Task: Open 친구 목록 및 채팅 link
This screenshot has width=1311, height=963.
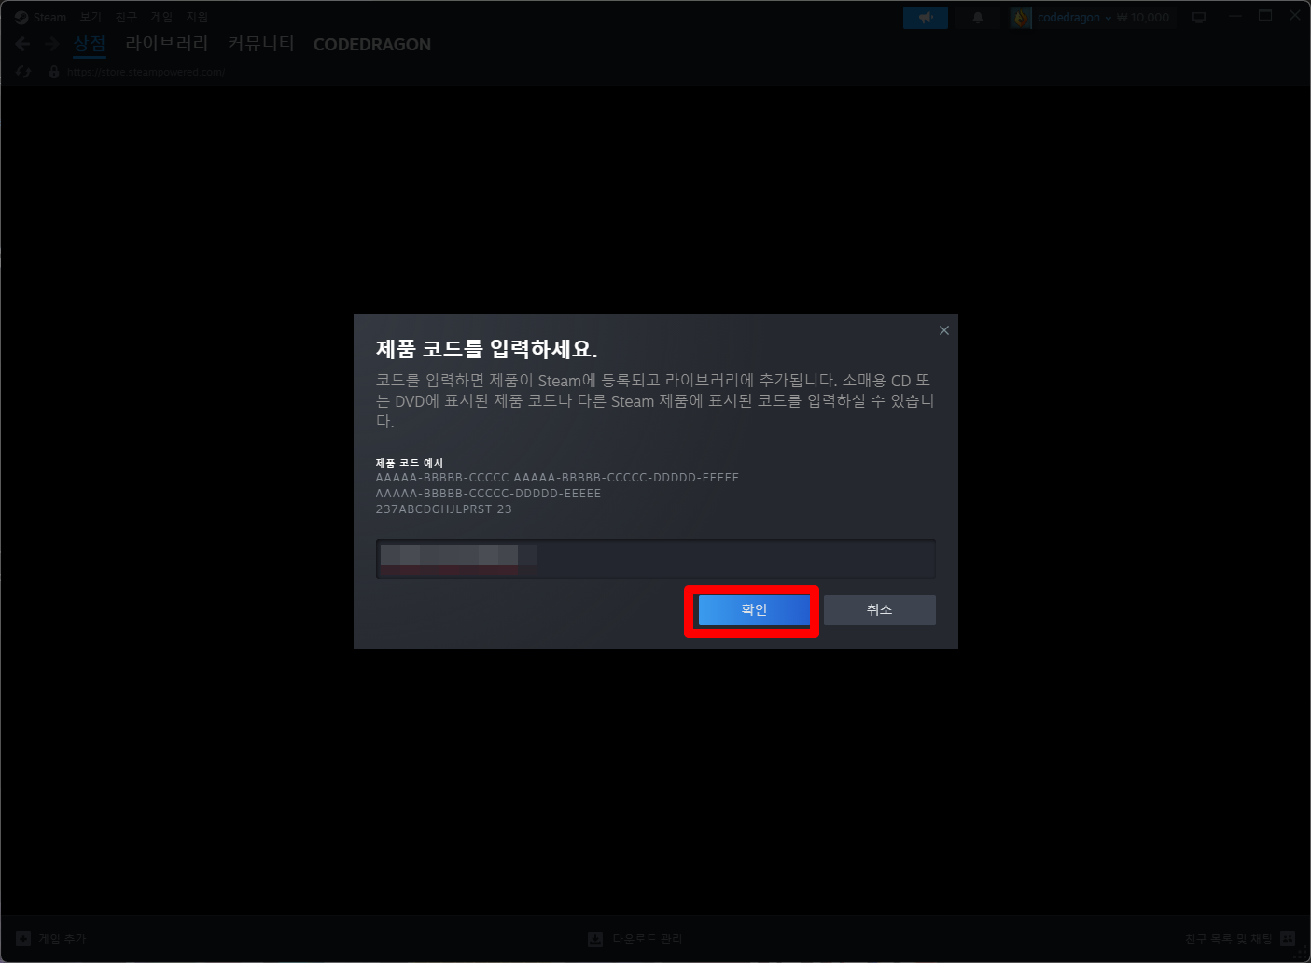Action: (x=1228, y=939)
